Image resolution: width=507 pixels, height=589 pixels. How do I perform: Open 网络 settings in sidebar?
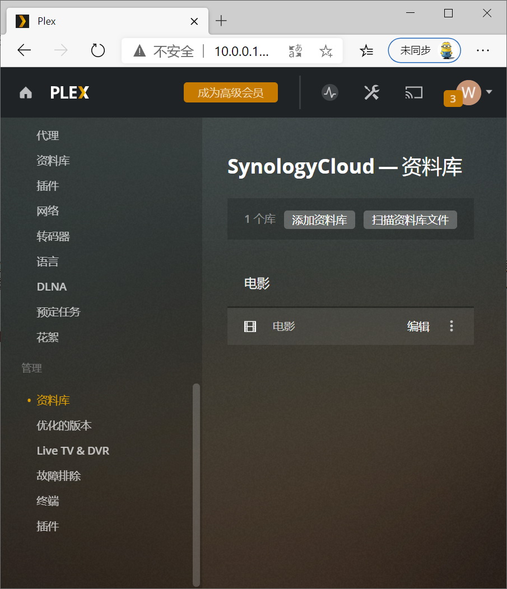[x=48, y=211]
